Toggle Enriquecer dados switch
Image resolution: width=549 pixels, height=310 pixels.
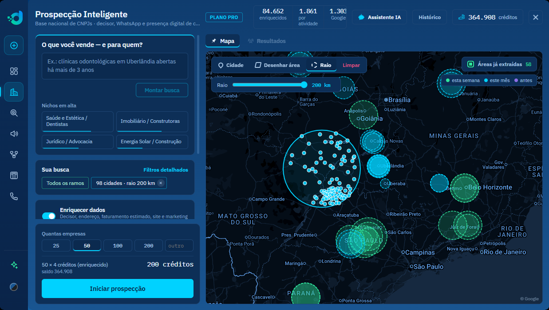pos(49,216)
